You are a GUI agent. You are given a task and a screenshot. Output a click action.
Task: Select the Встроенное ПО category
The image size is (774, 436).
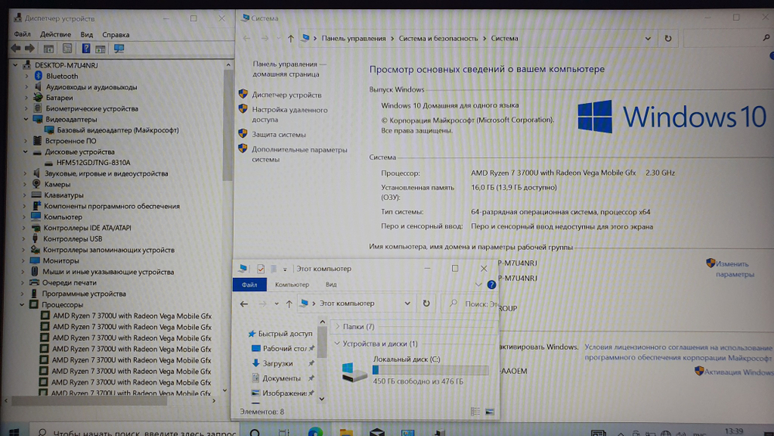click(x=70, y=141)
